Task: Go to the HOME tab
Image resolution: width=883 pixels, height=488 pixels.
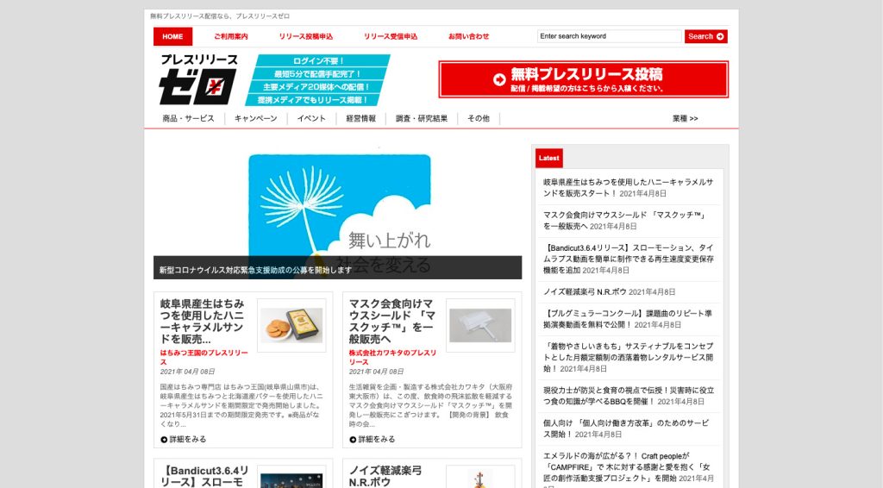Action: pos(172,36)
